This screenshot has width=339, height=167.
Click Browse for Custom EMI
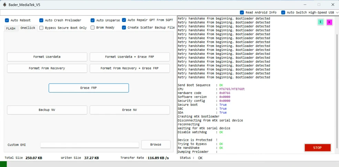[156, 145]
